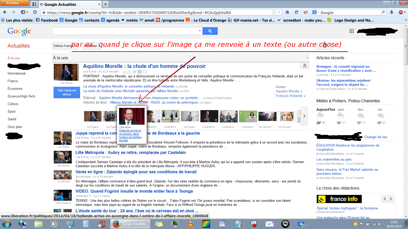
Task: Click the Hollande popup thumbnail image
Action: [132, 116]
